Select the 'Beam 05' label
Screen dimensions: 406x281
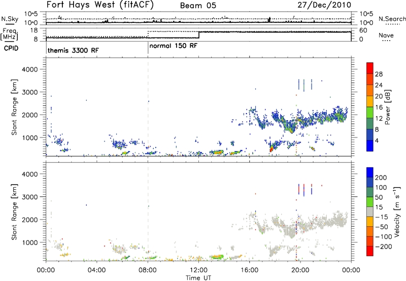coord(198,6)
